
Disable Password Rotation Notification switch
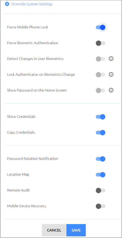pos(100,159)
